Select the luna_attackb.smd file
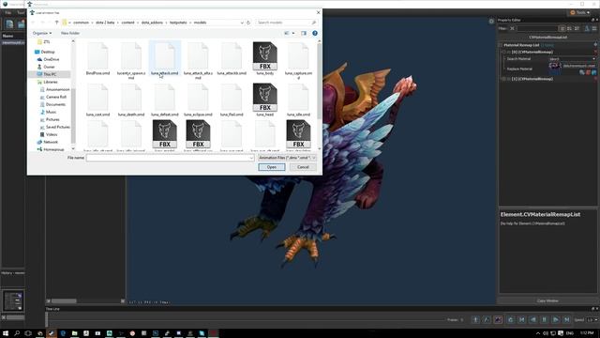 tap(232, 58)
